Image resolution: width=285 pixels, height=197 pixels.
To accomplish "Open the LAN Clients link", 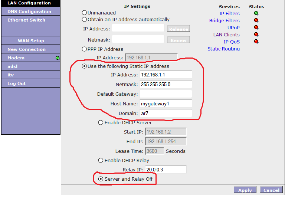I will coord(226,35).
